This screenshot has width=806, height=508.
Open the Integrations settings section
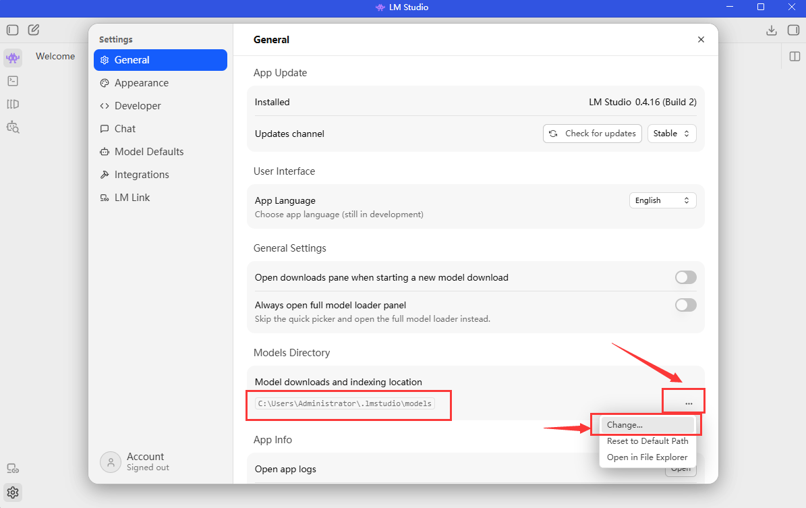pyautogui.click(x=161, y=175)
